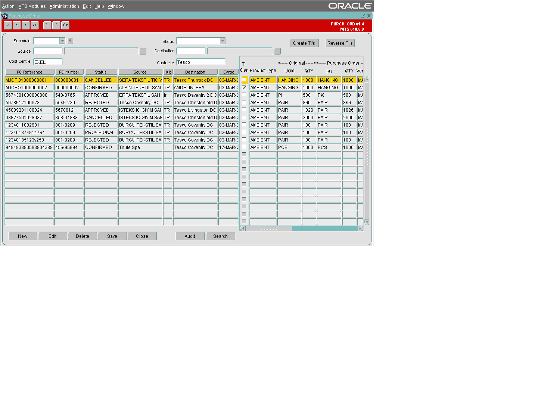Click the Cost Centre field containing EXEL
Image resolution: width=535 pixels, height=401 pixels.
click(x=48, y=62)
